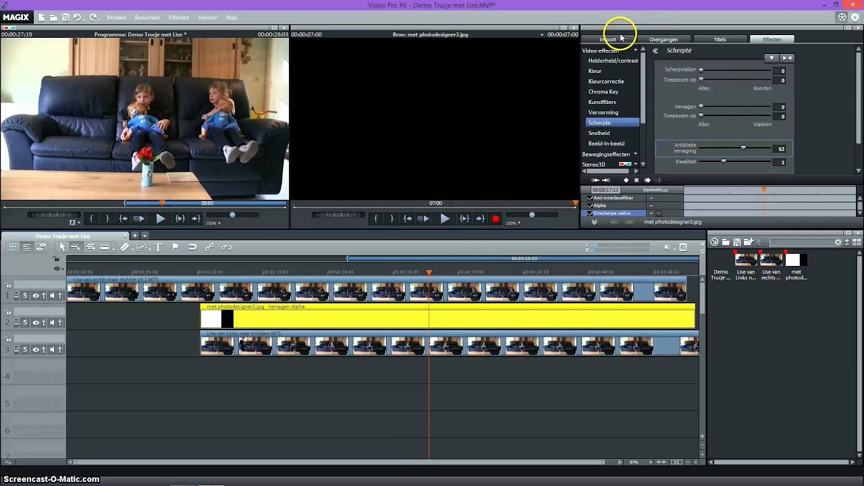
Task: Select Kleurcorrectie effect
Action: pos(606,81)
